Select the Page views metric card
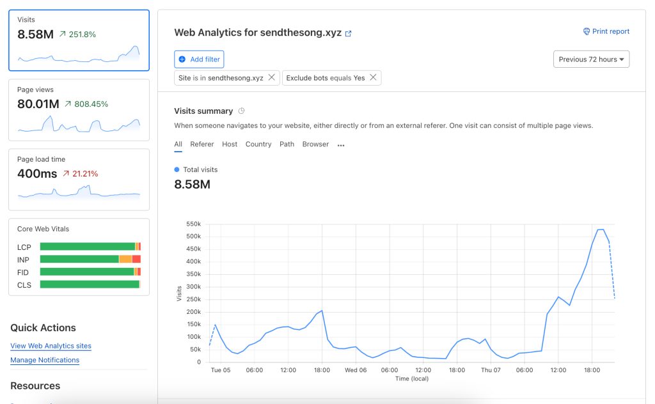Image resolution: width=655 pixels, height=404 pixels. [x=79, y=110]
